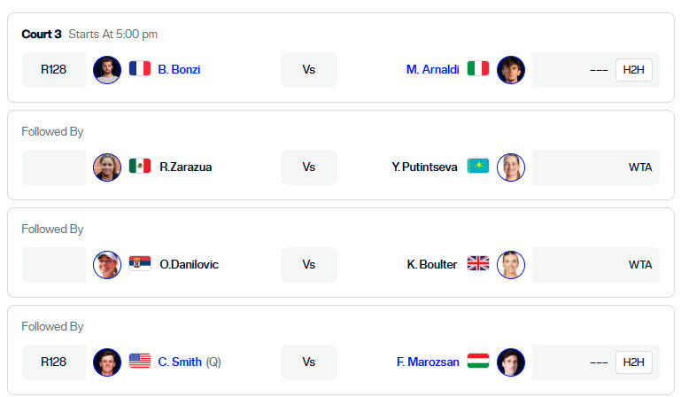Click Y. Putintseva's player photo
The height and width of the screenshot is (397, 681).
click(511, 167)
